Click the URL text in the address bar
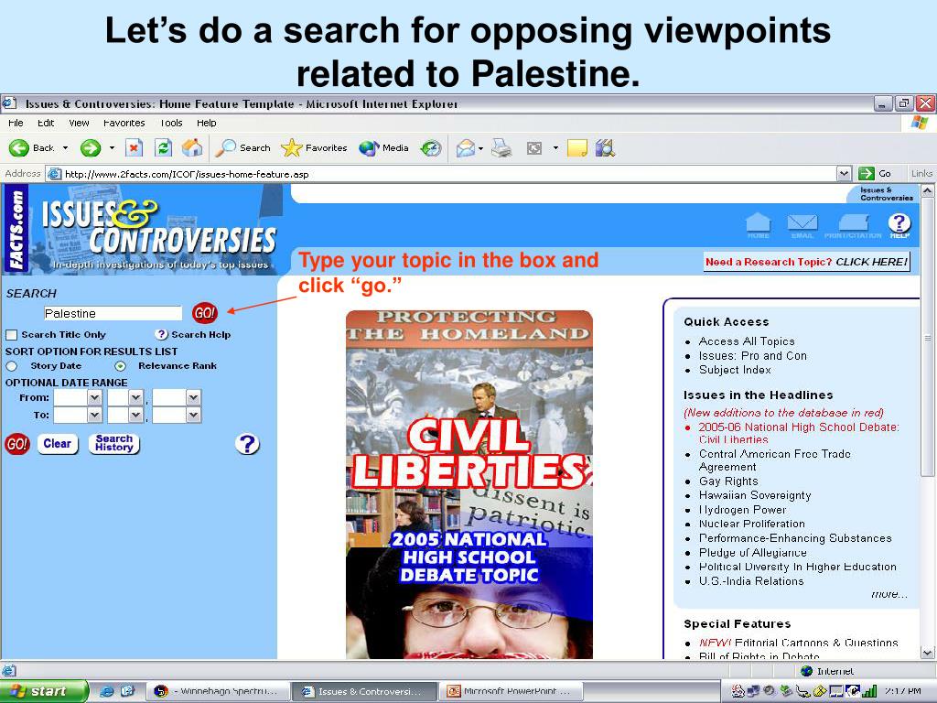Image resolution: width=937 pixels, height=703 pixels. [x=187, y=174]
